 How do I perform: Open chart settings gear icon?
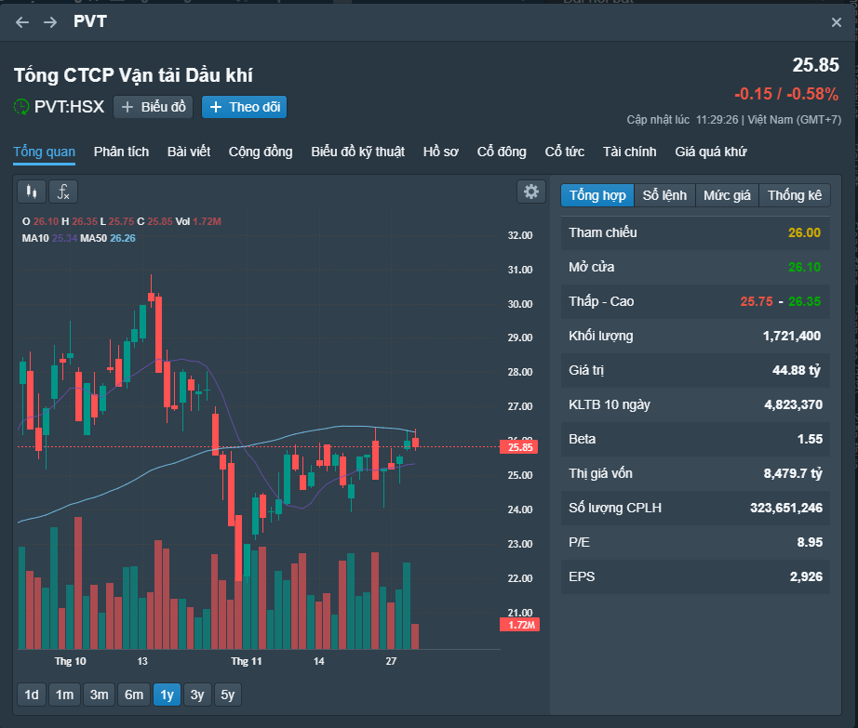pyautogui.click(x=530, y=192)
